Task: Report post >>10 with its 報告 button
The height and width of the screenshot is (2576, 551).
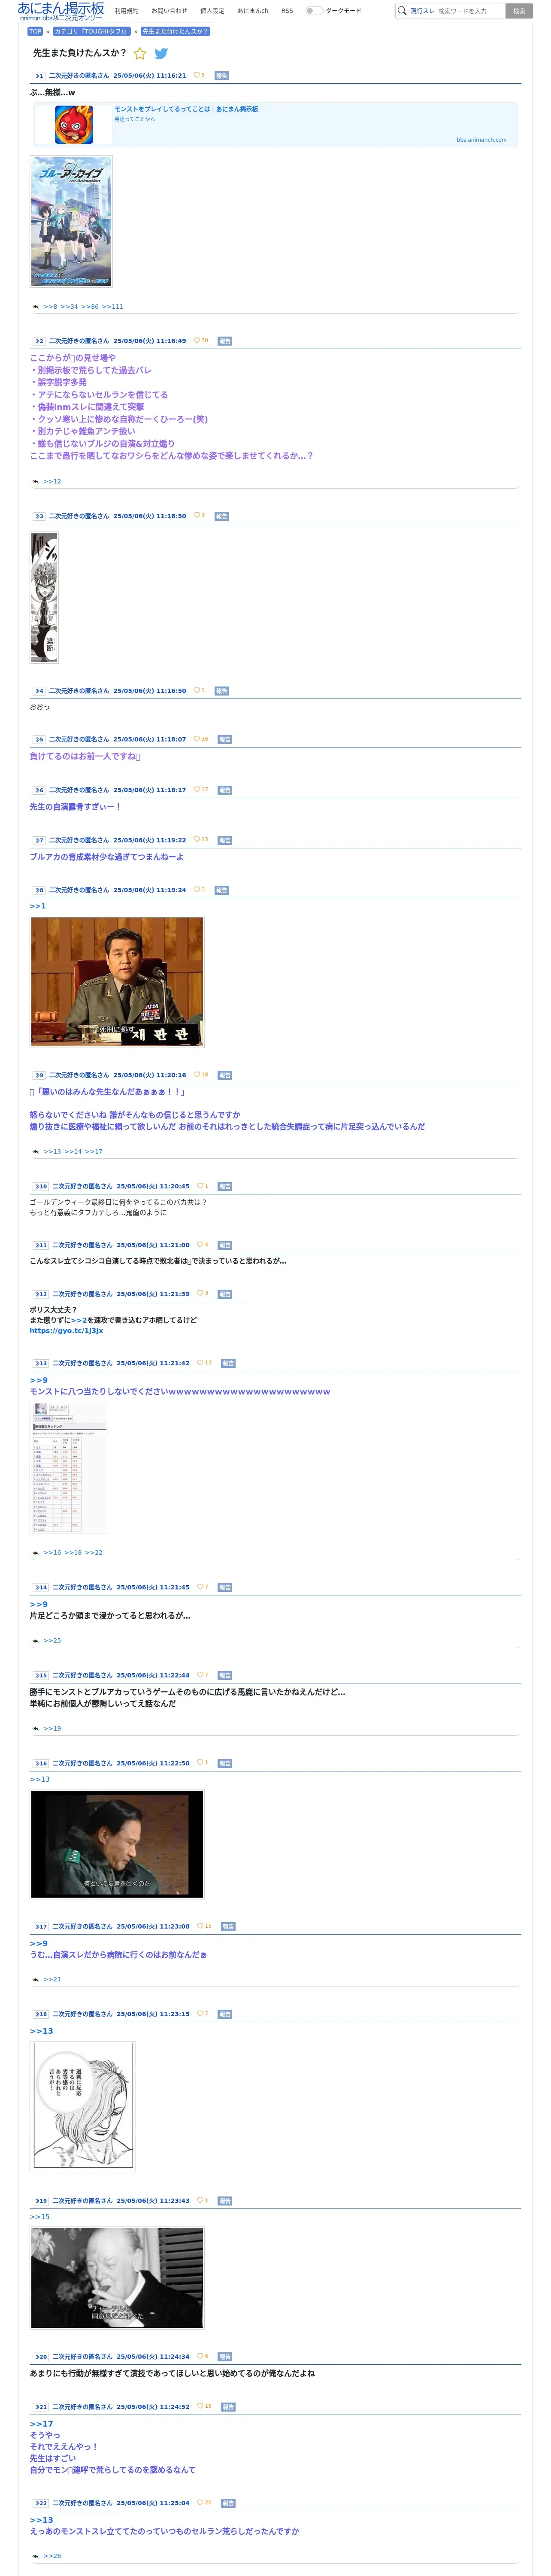Action: click(225, 1187)
